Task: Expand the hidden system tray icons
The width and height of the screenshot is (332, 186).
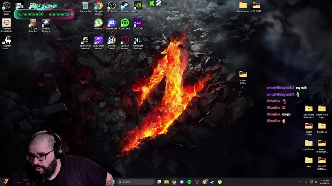Action: point(301,182)
